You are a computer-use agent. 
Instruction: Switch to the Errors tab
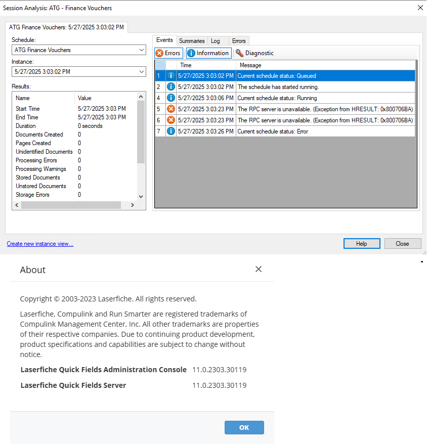tap(239, 41)
